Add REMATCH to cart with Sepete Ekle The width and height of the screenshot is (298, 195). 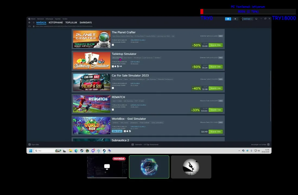coord(215,110)
